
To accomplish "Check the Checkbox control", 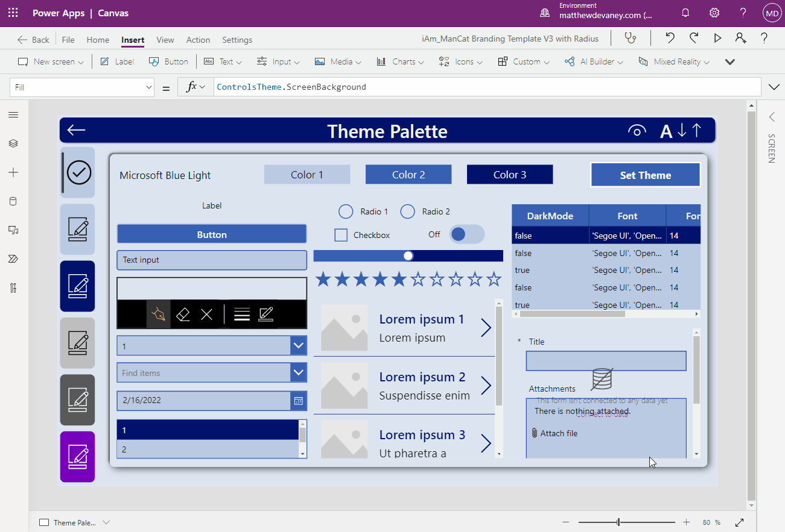I will 341,234.
